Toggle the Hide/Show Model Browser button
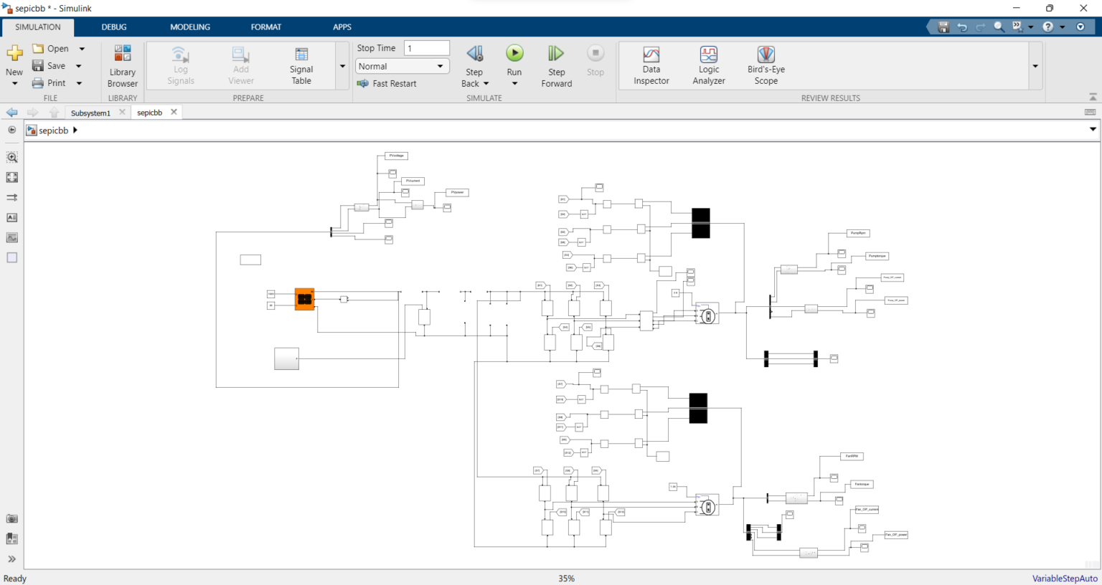The width and height of the screenshot is (1102, 585). 11,130
